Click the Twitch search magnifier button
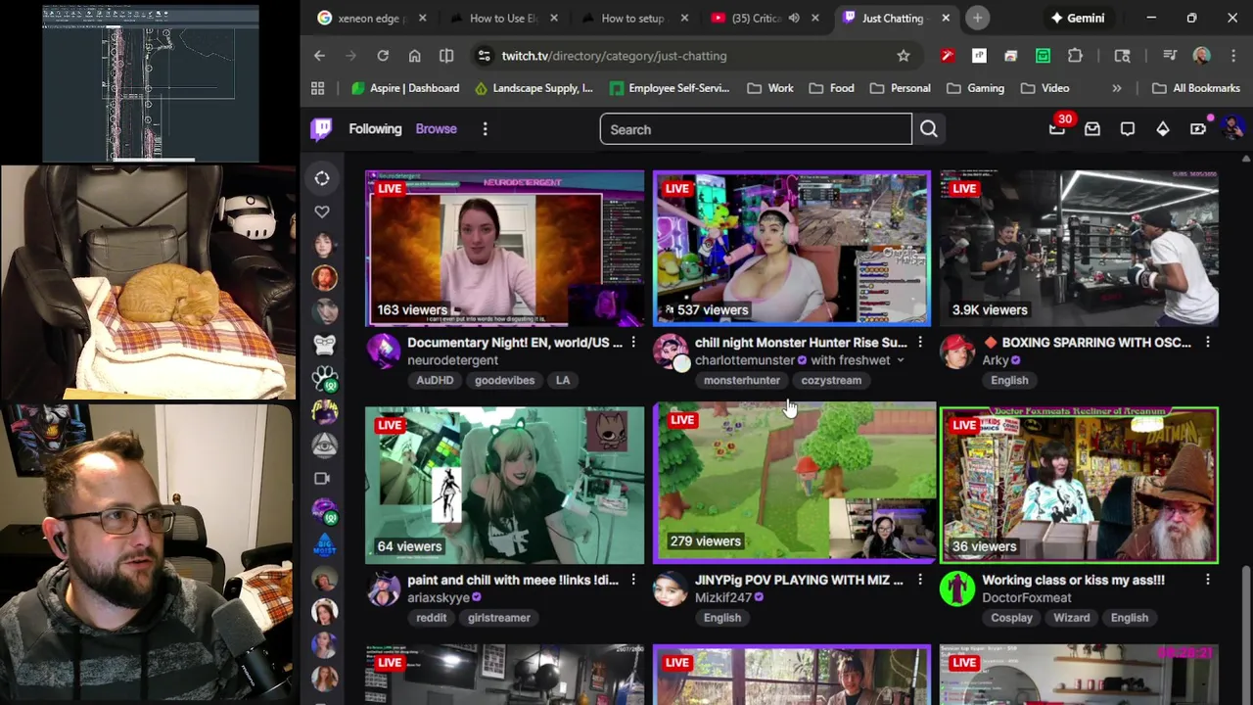1253x705 pixels. pos(929,129)
